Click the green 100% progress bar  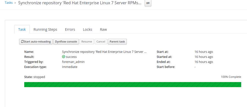[133, 85]
